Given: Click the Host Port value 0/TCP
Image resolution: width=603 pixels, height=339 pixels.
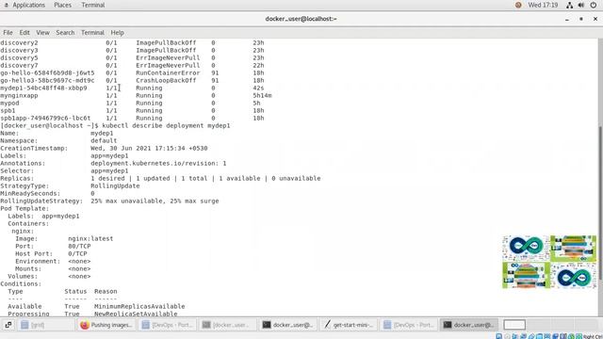Looking at the screenshot, I should click(77, 253).
